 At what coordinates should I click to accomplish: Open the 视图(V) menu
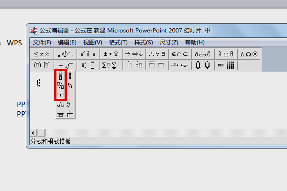pos(93,42)
